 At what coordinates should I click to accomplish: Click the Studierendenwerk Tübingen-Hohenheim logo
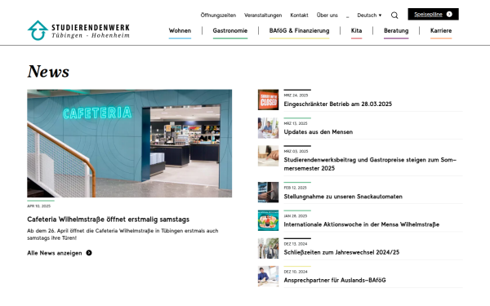tap(78, 31)
